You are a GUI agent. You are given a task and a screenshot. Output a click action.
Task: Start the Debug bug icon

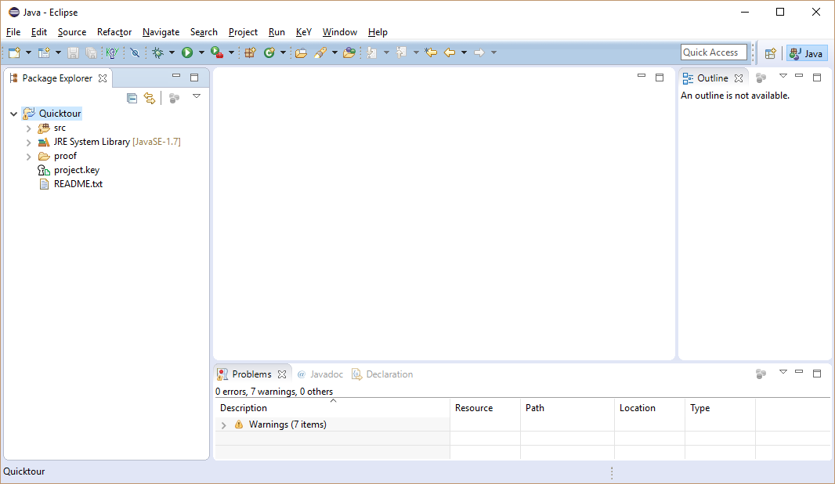pyautogui.click(x=158, y=52)
